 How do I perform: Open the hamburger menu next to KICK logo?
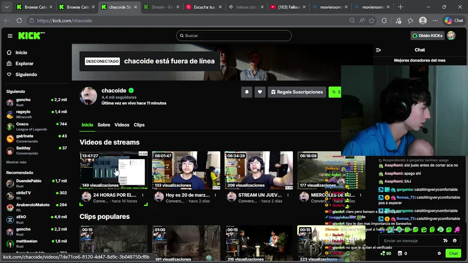tap(10, 36)
